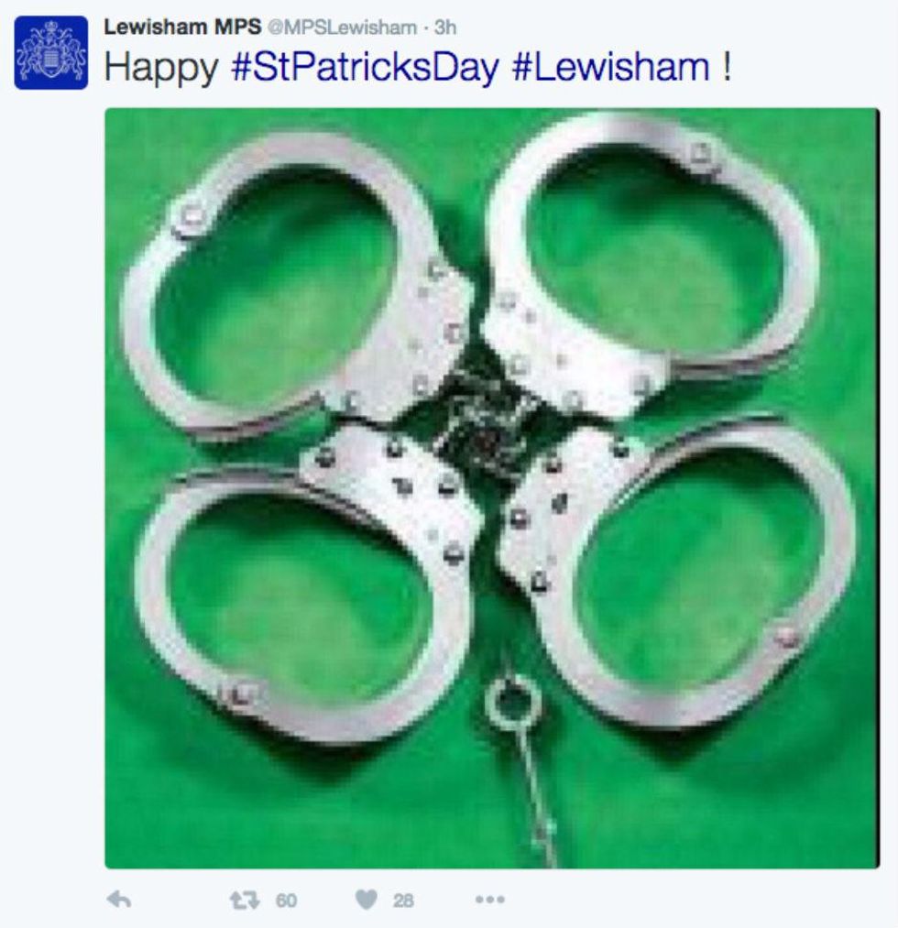Click the 3h timestamp of the tweet
898x928 pixels.
coord(445,27)
